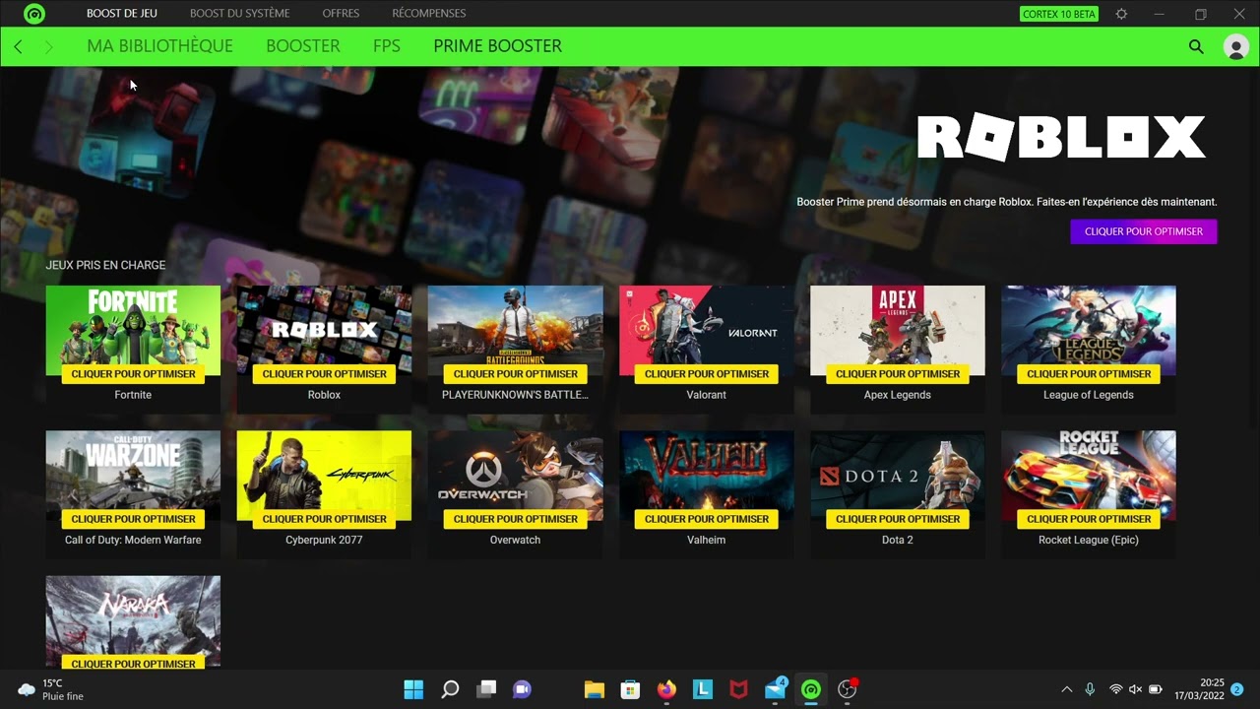Click optimiser button for Rocket League
Image resolution: width=1260 pixels, height=709 pixels.
pos(1089,519)
